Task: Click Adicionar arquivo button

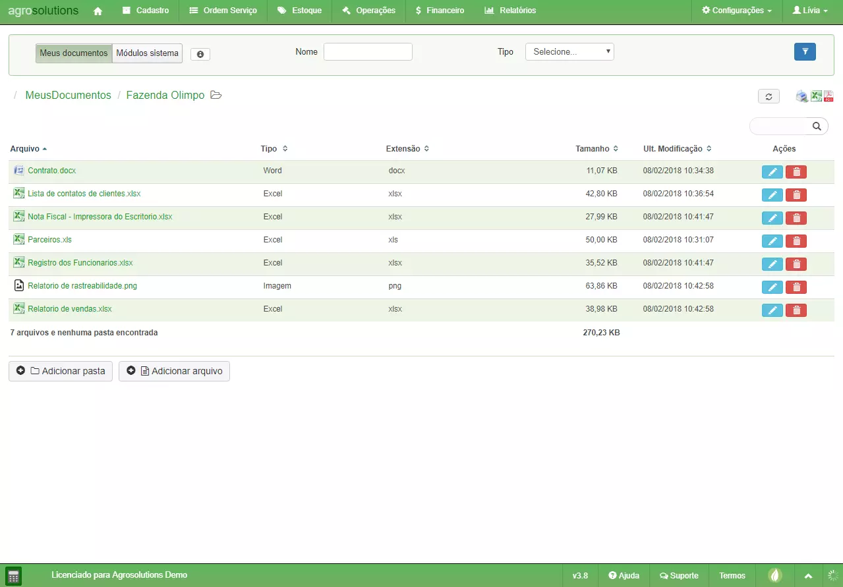Action: 174,371
